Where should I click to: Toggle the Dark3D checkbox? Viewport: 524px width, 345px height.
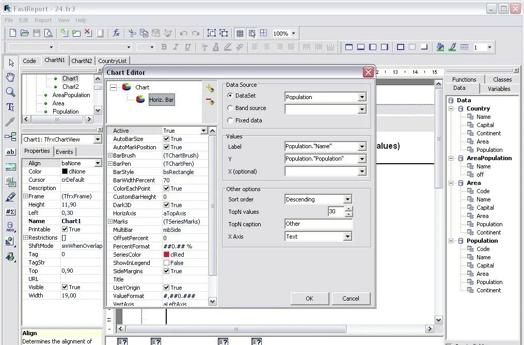coord(166,205)
